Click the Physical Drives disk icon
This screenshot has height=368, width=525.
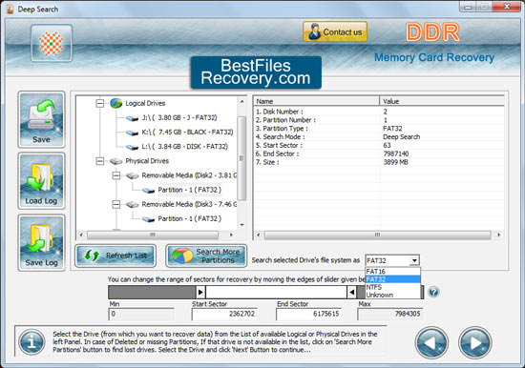pos(115,161)
